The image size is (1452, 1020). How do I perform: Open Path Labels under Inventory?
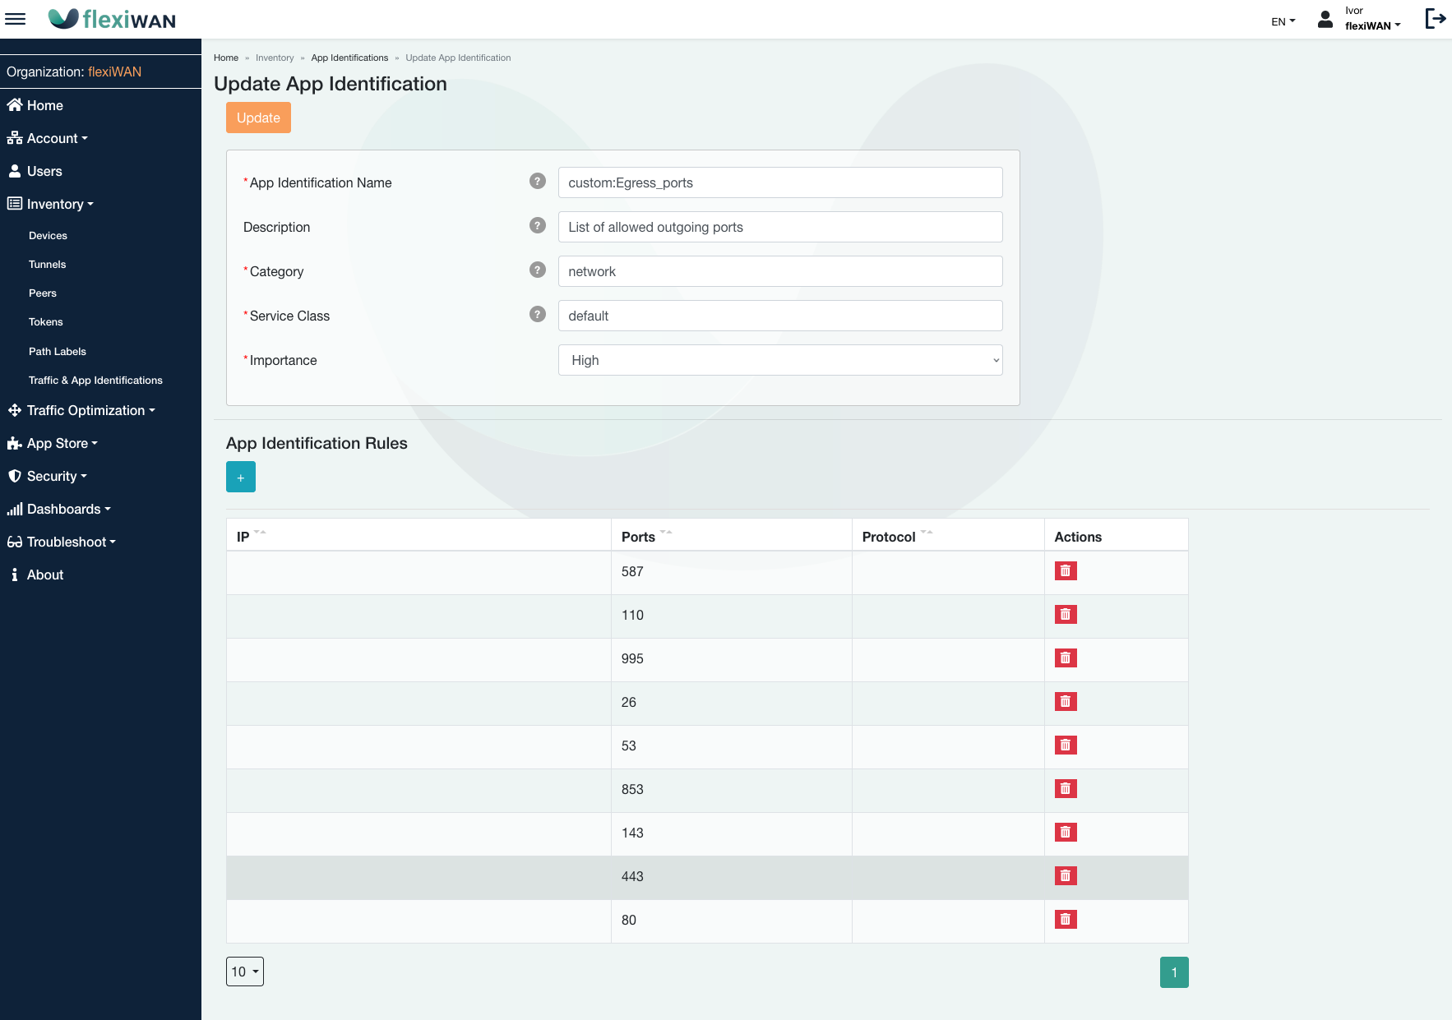pyautogui.click(x=57, y=351)
